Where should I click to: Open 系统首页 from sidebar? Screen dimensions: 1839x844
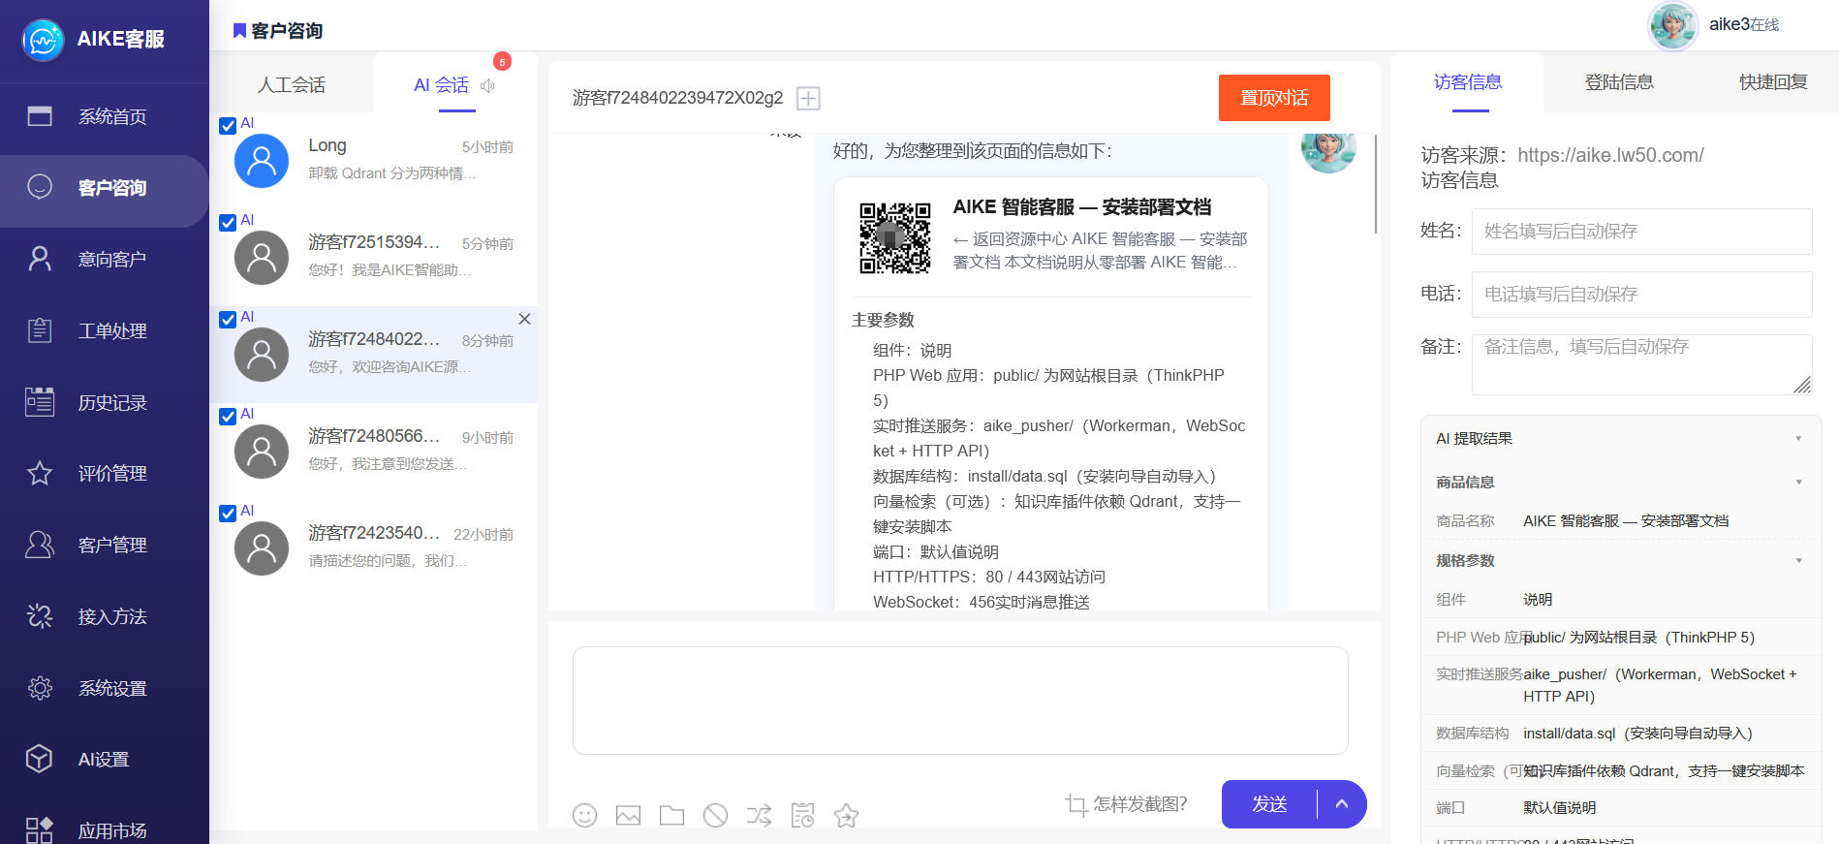tap(105, 116)
